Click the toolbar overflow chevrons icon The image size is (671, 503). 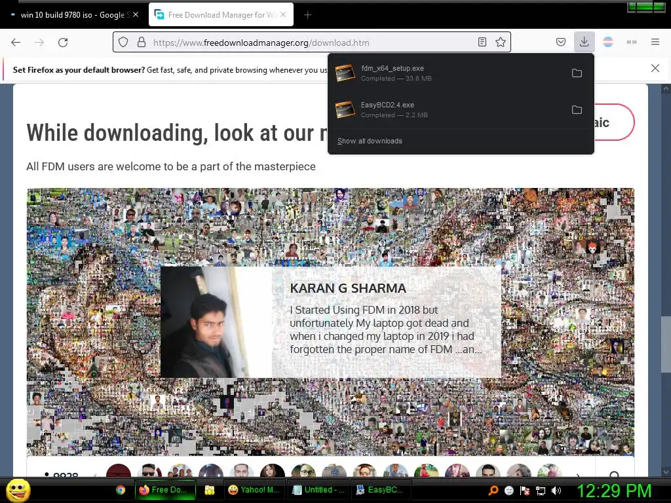[632, 42]
